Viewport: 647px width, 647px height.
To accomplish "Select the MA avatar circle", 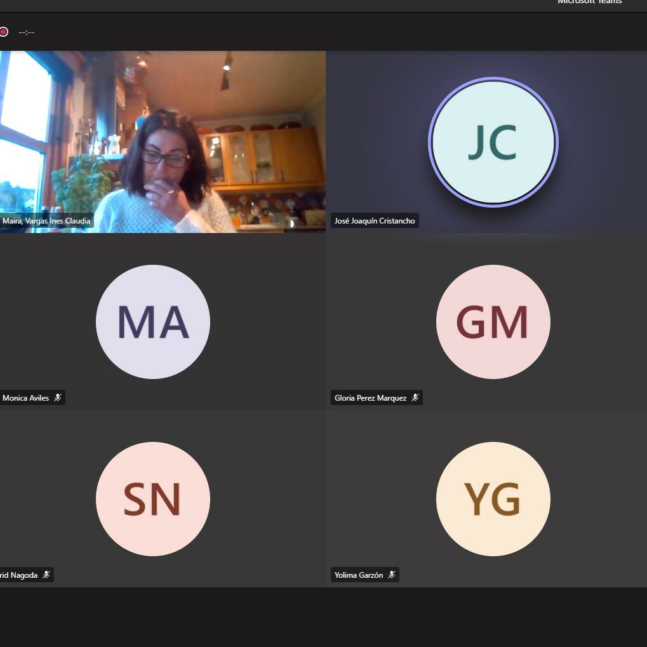I will pyautogui.click(x=152, y=322).
